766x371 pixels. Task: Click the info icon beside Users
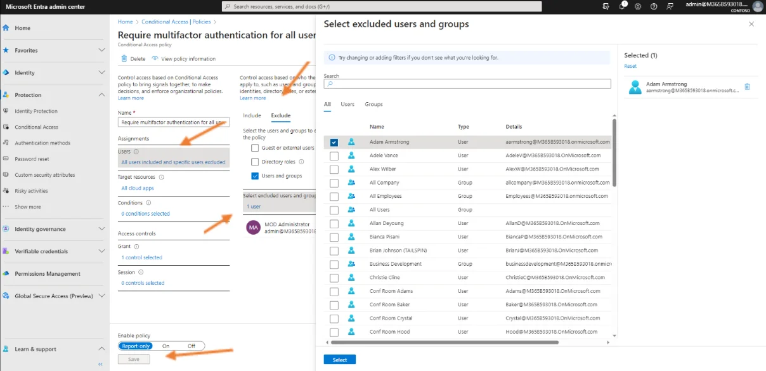(136, 152)
